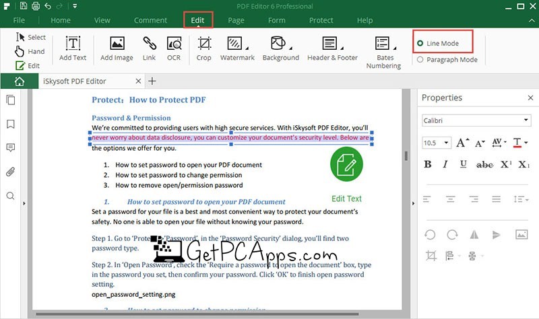
Task: Open Bates Numbering tool
Action: click(383, 52)
